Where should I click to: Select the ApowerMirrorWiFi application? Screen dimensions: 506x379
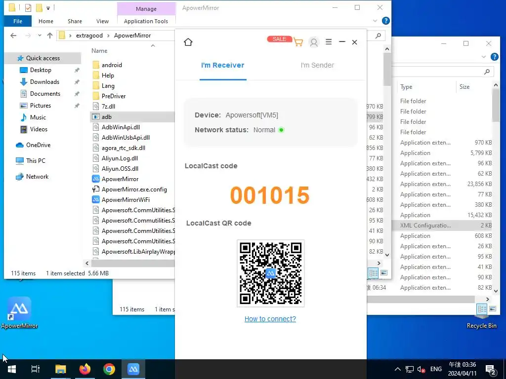coord(126,200)
